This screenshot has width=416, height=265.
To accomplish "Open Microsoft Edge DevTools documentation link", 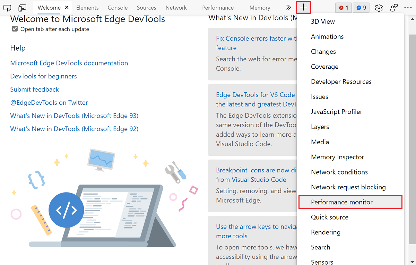I will [69, 63].
